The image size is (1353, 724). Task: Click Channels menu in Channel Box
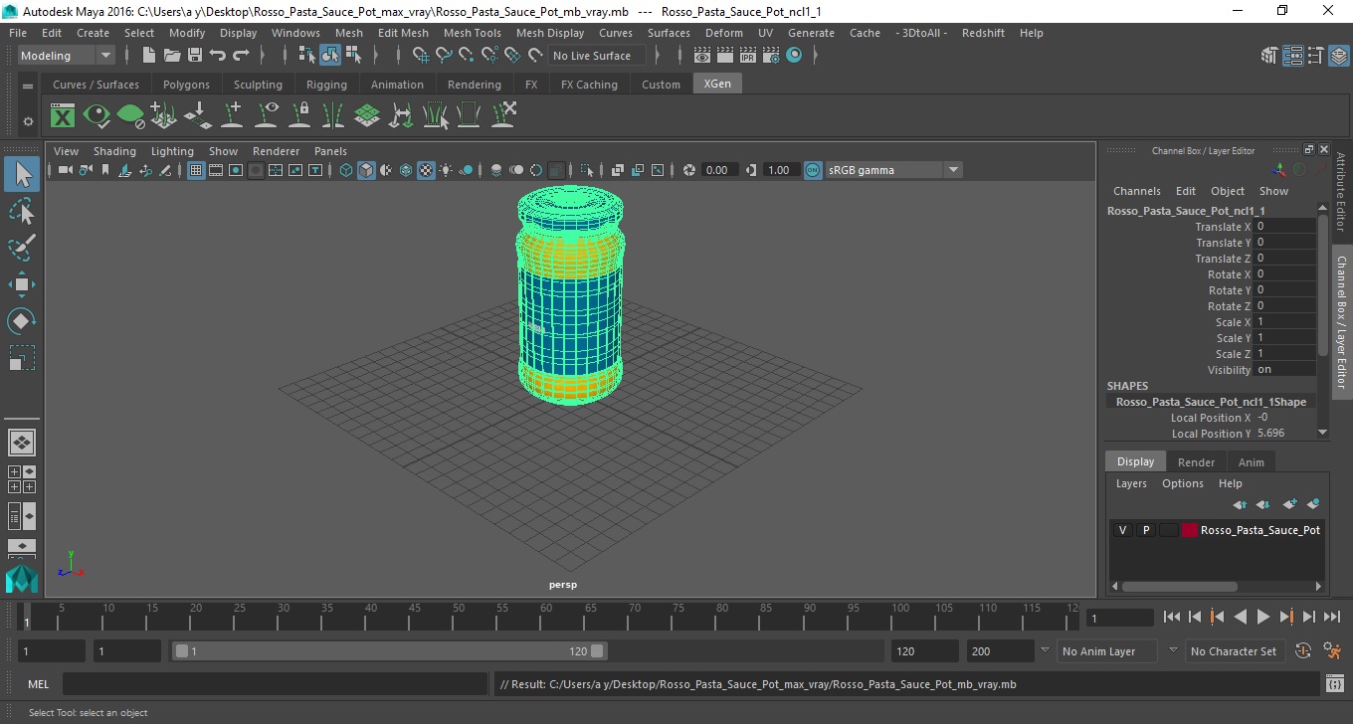coord(1136,191)
